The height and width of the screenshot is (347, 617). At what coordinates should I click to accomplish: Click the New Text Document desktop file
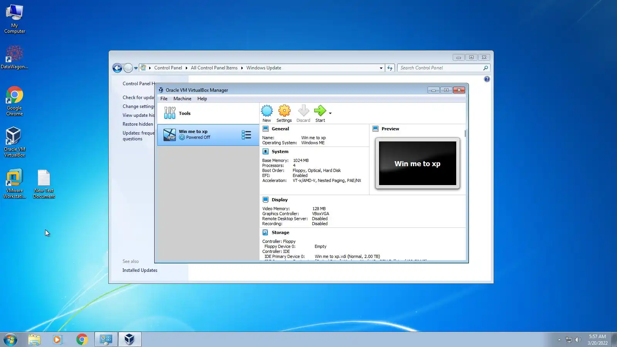tap(44, 184)
